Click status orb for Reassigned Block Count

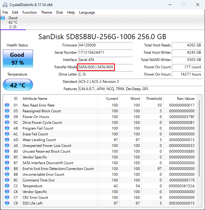coord(7,111)
